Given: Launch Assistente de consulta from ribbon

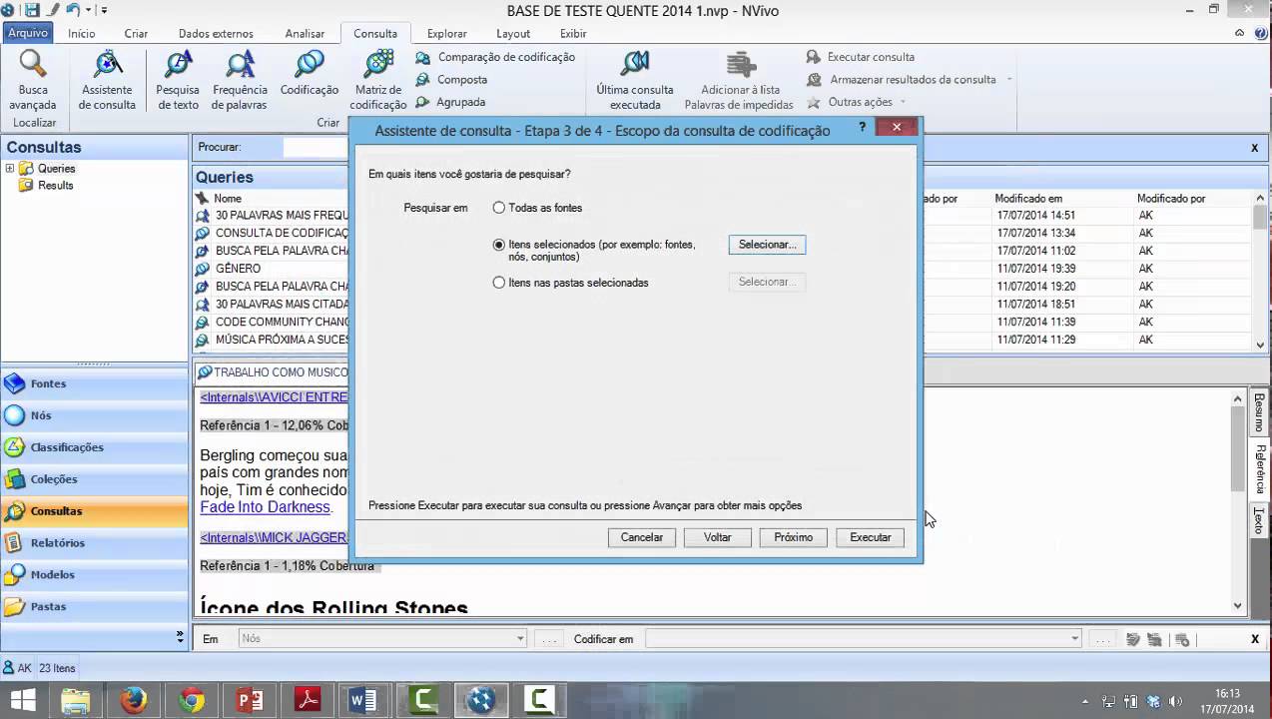Looking at the screenshot, I should point(107,80).
